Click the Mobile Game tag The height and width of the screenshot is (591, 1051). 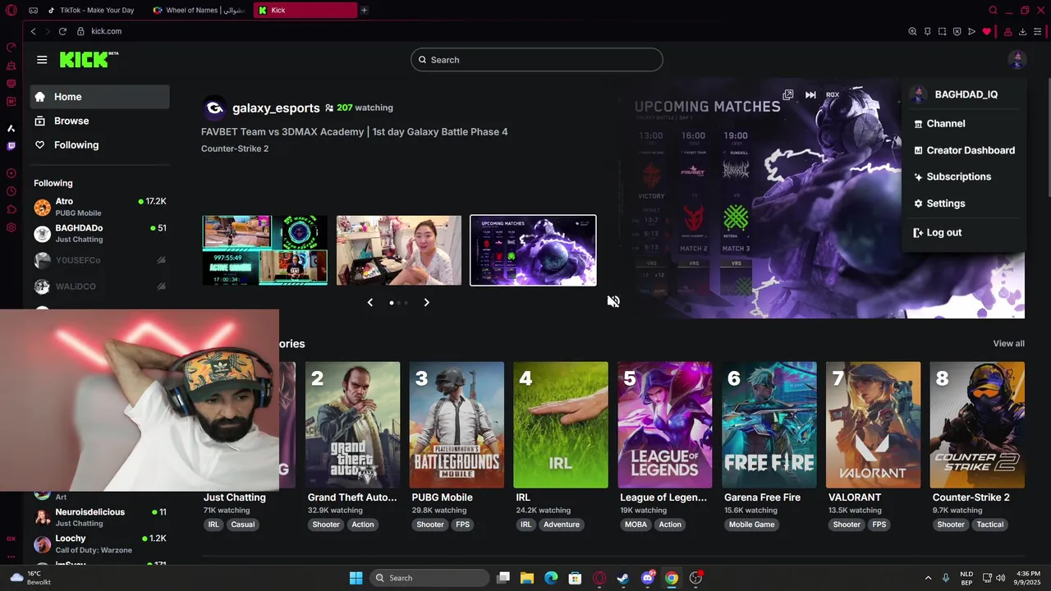[751, 525]
